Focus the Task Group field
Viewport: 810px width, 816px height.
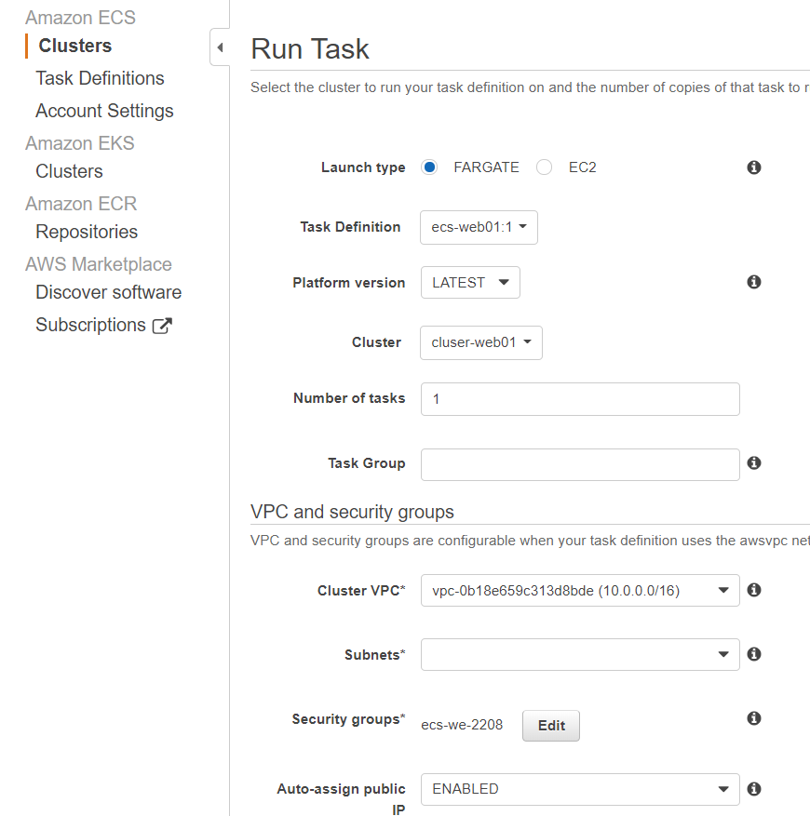[580, 464]
